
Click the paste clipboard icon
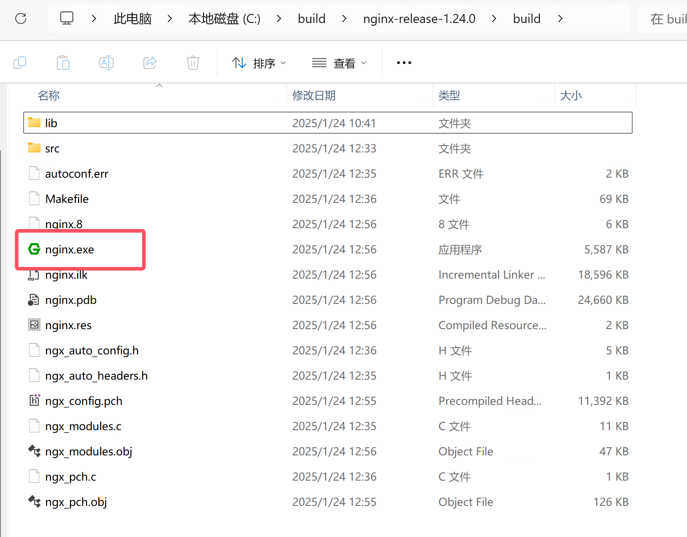[x=63, y=63]
